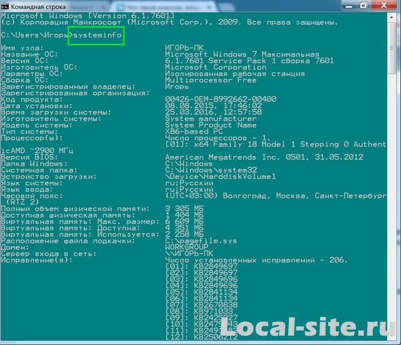Click hotfix entry '[03]: KB2849696'
The image size is (401, 345).
[201, 279]
